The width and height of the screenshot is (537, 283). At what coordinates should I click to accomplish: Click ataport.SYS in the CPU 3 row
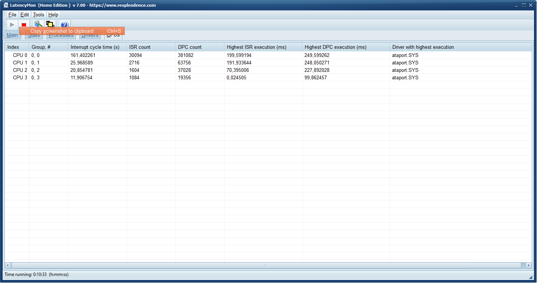[x=405, y=77]
